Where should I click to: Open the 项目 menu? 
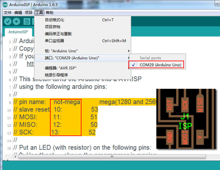pos(29,12)
